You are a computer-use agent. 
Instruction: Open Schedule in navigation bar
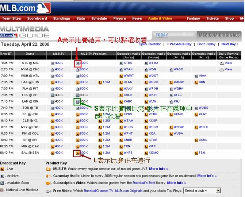pyautogui.click(x=99, y=18)
